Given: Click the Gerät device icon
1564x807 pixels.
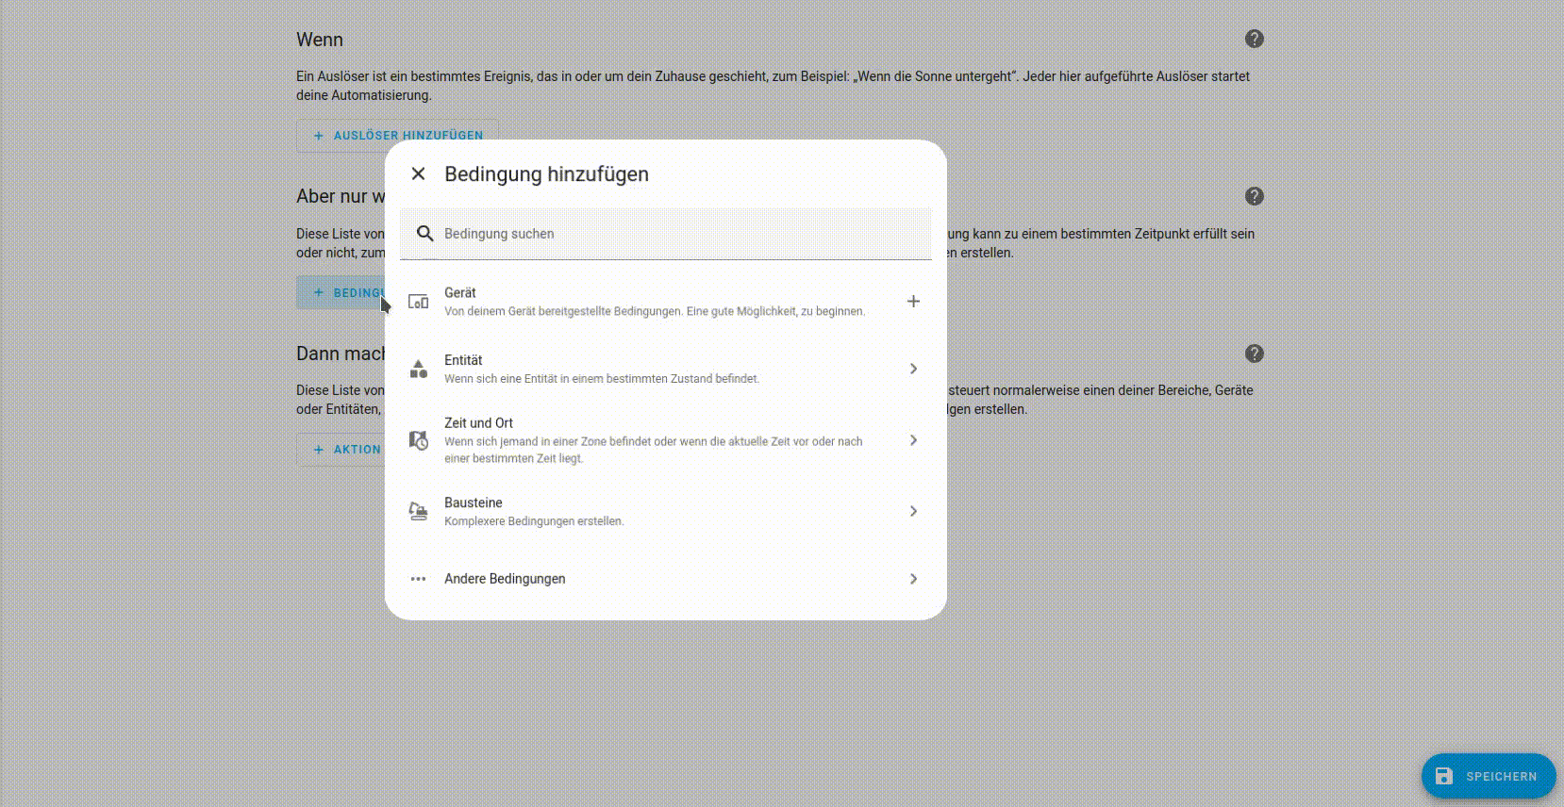Looking at the screenshot, I should pyautogui.click(x=418, y=302).
